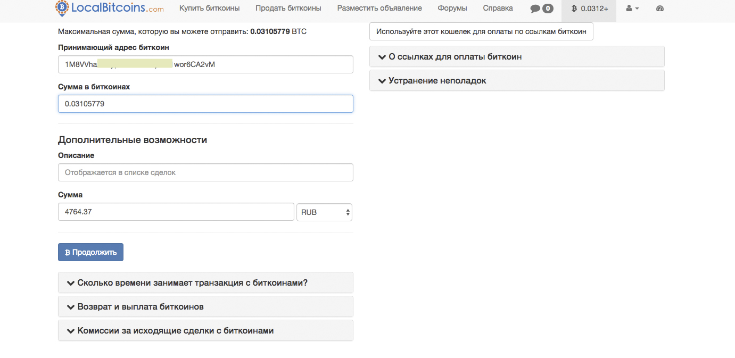Viewport: 735px width, 358px height.
Task: Click the dashboard gauge icon
Action: (x=660, y=9)
